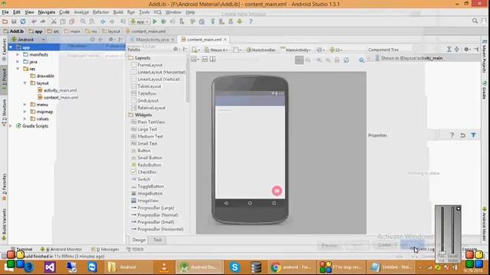This screenshot has height=275, width=490.
Task: Click the Run green play icon
Action: tap(155, 21)
